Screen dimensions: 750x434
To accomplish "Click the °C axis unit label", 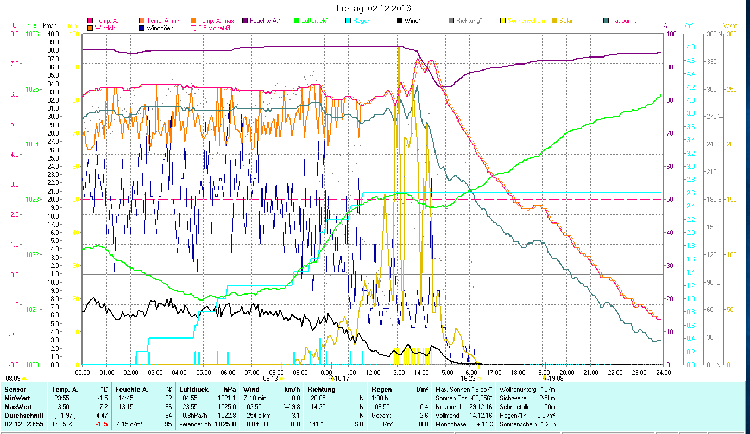I will pyautogui.click(x=14, y=25).
